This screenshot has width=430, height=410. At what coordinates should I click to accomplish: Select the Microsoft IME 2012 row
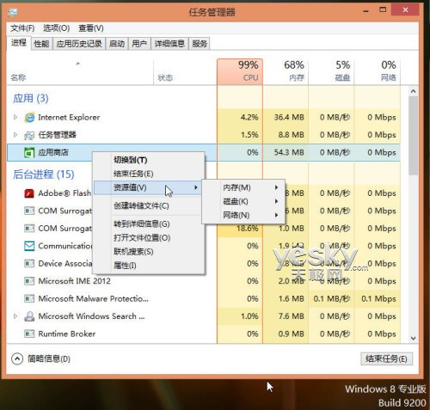point(204,281)
